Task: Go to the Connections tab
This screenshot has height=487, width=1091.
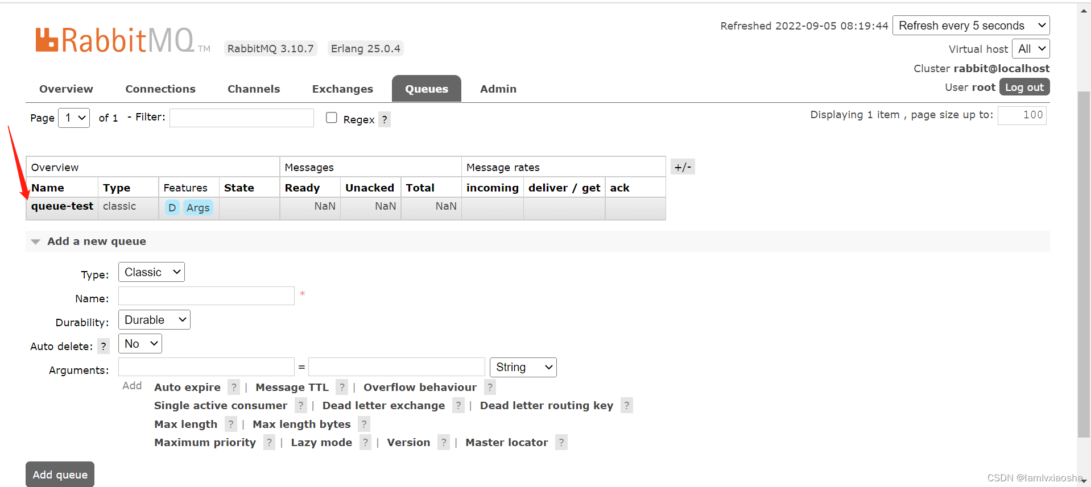Action: point(160,89)
